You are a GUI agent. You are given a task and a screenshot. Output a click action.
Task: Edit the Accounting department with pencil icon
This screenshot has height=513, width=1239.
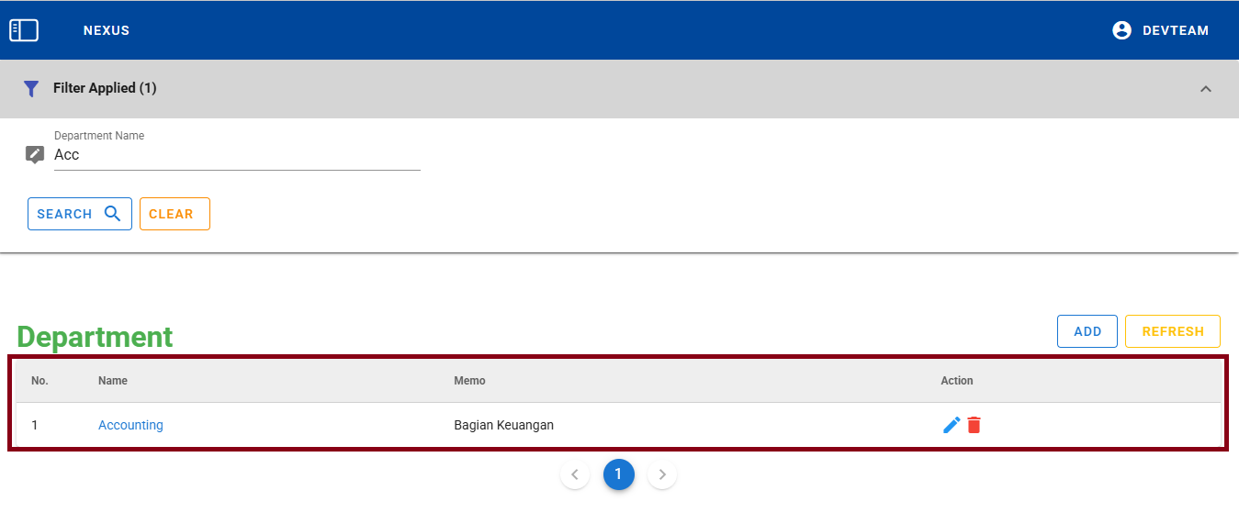(x=952, y=425)
